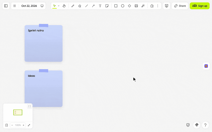Open the Insert image tool
The height and width of the screenshot is (132, 212).
pyautogui.click(x=136, y=6)
